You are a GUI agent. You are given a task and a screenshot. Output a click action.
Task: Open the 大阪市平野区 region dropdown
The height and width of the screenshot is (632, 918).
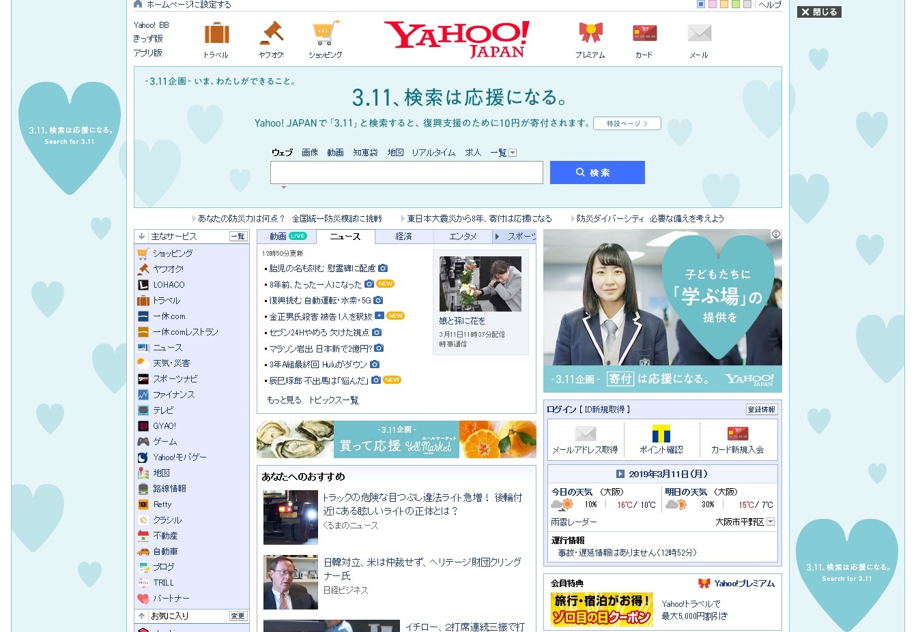(771, 522)
